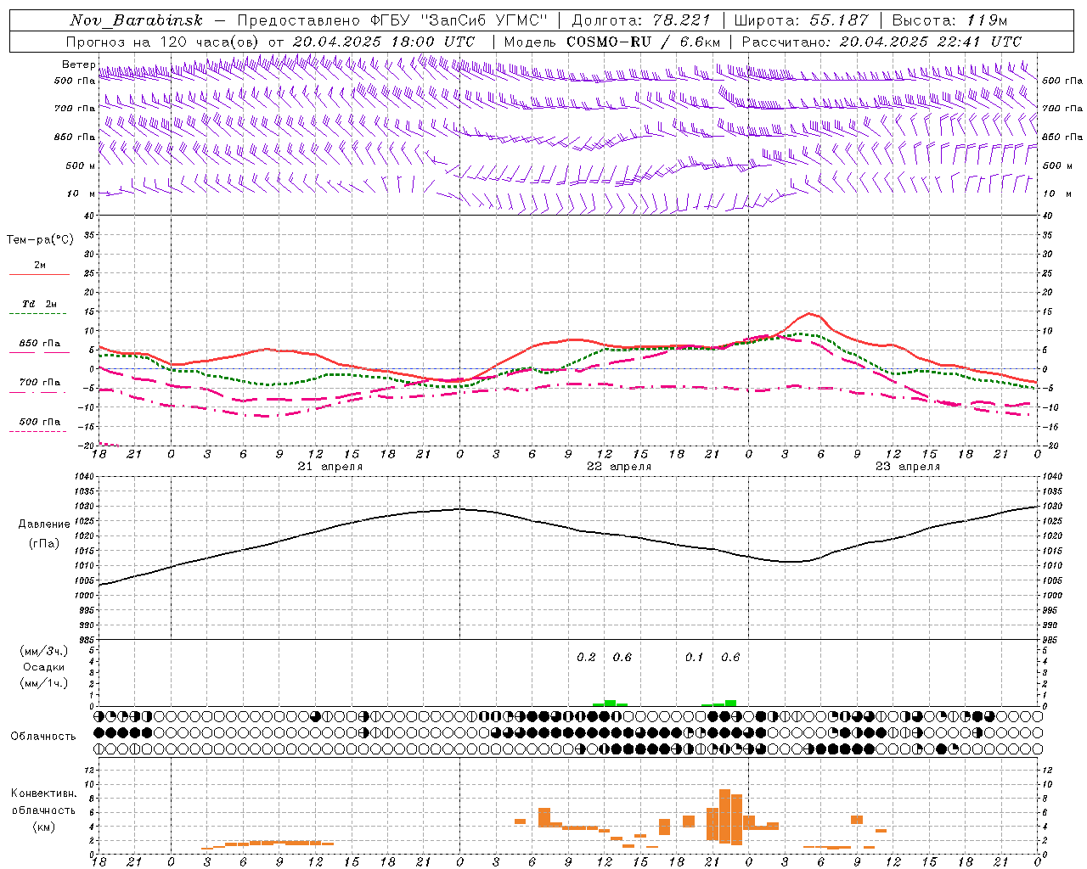Click the 'Тем-ра(°C)' temperature panel label
The height and width of the screenshot is (869, 1087).
tap(40, 240)
